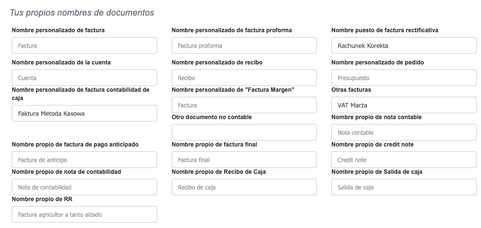Click the 'Nombre personalizado de recibo' input
481x228 pixels.
[244, 78]
